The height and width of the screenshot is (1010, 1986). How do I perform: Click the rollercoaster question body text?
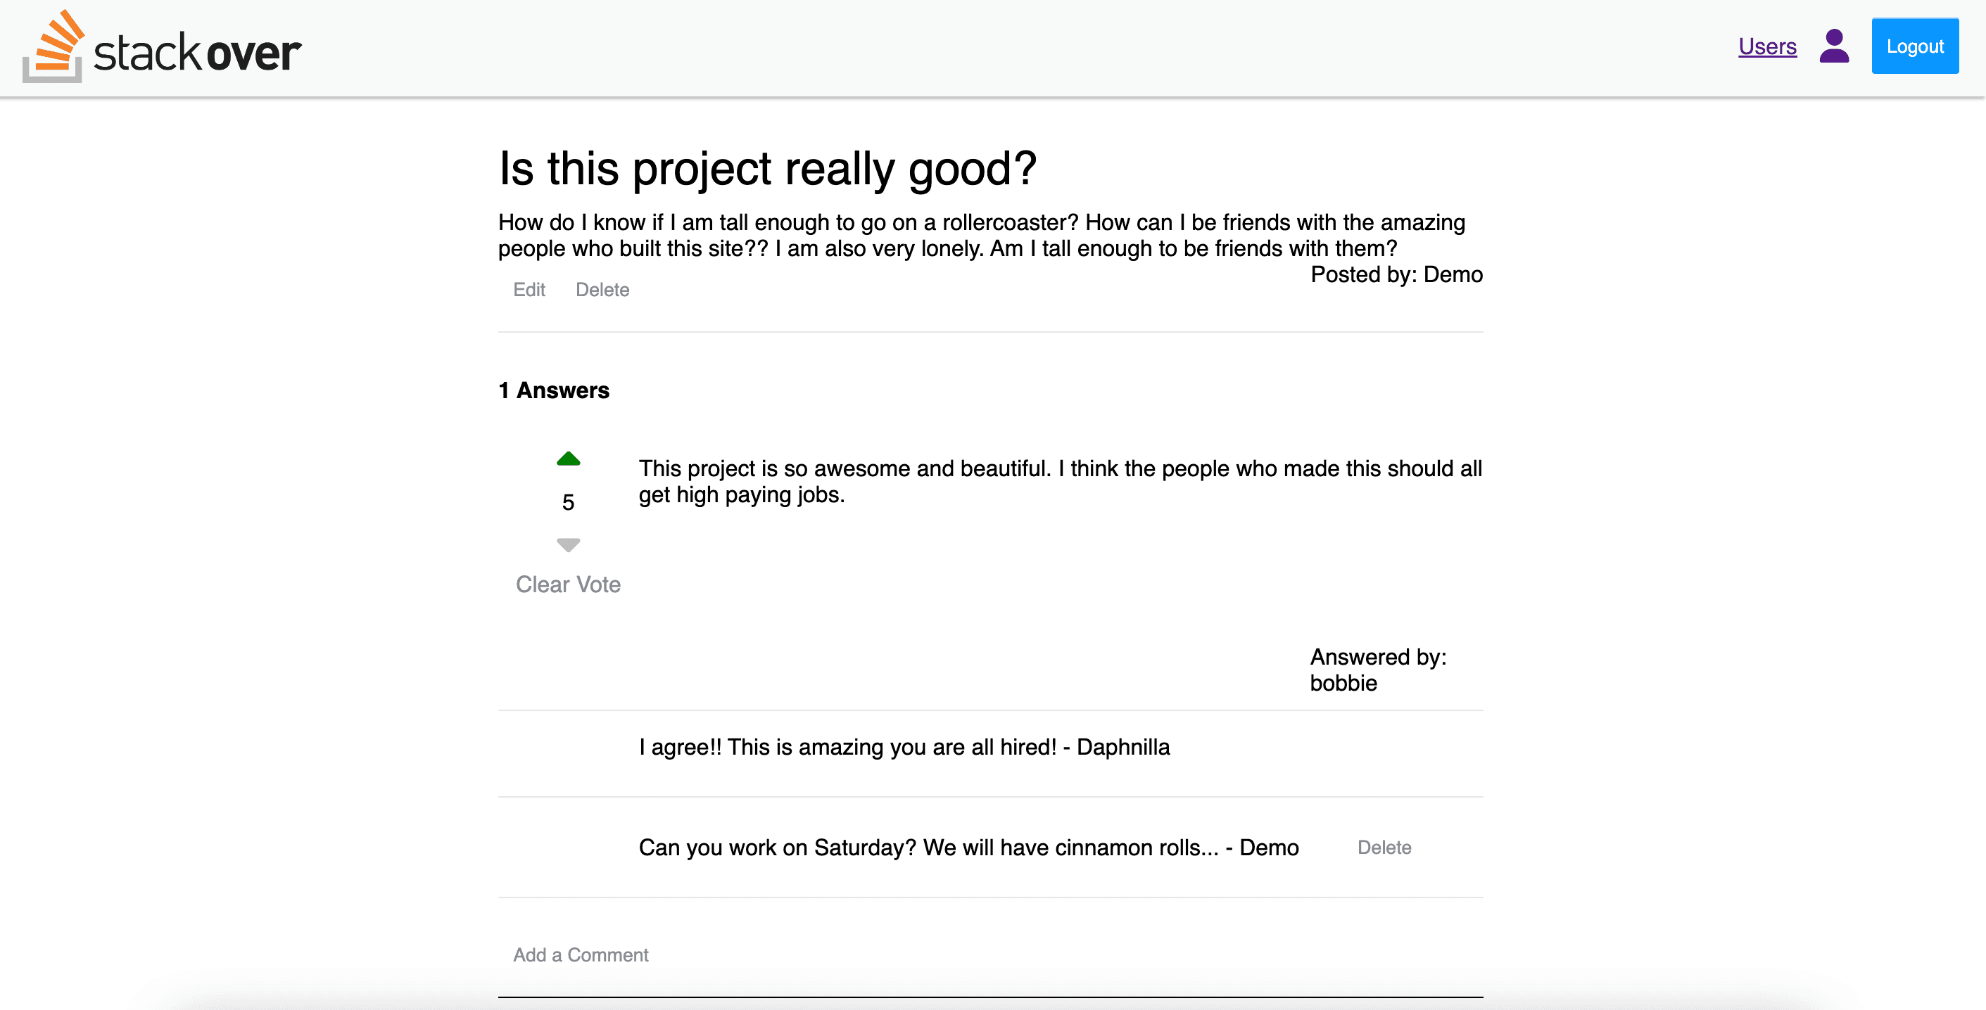pos(980,235)
